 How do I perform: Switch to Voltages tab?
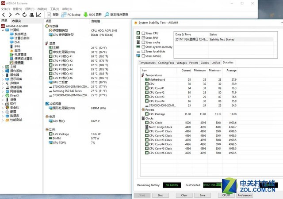click(x=181, y=63)
